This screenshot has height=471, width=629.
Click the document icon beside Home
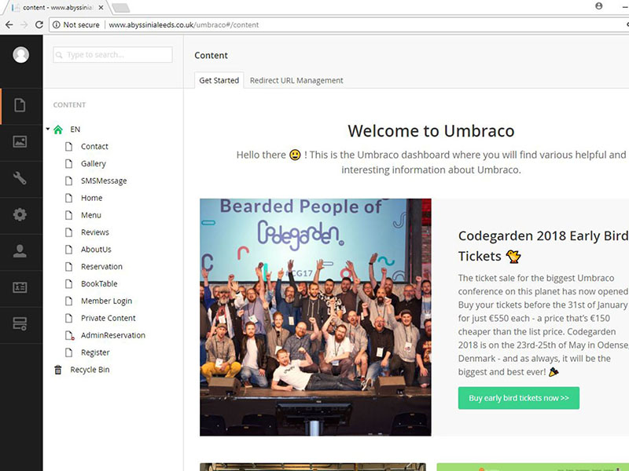coord(69,198)
